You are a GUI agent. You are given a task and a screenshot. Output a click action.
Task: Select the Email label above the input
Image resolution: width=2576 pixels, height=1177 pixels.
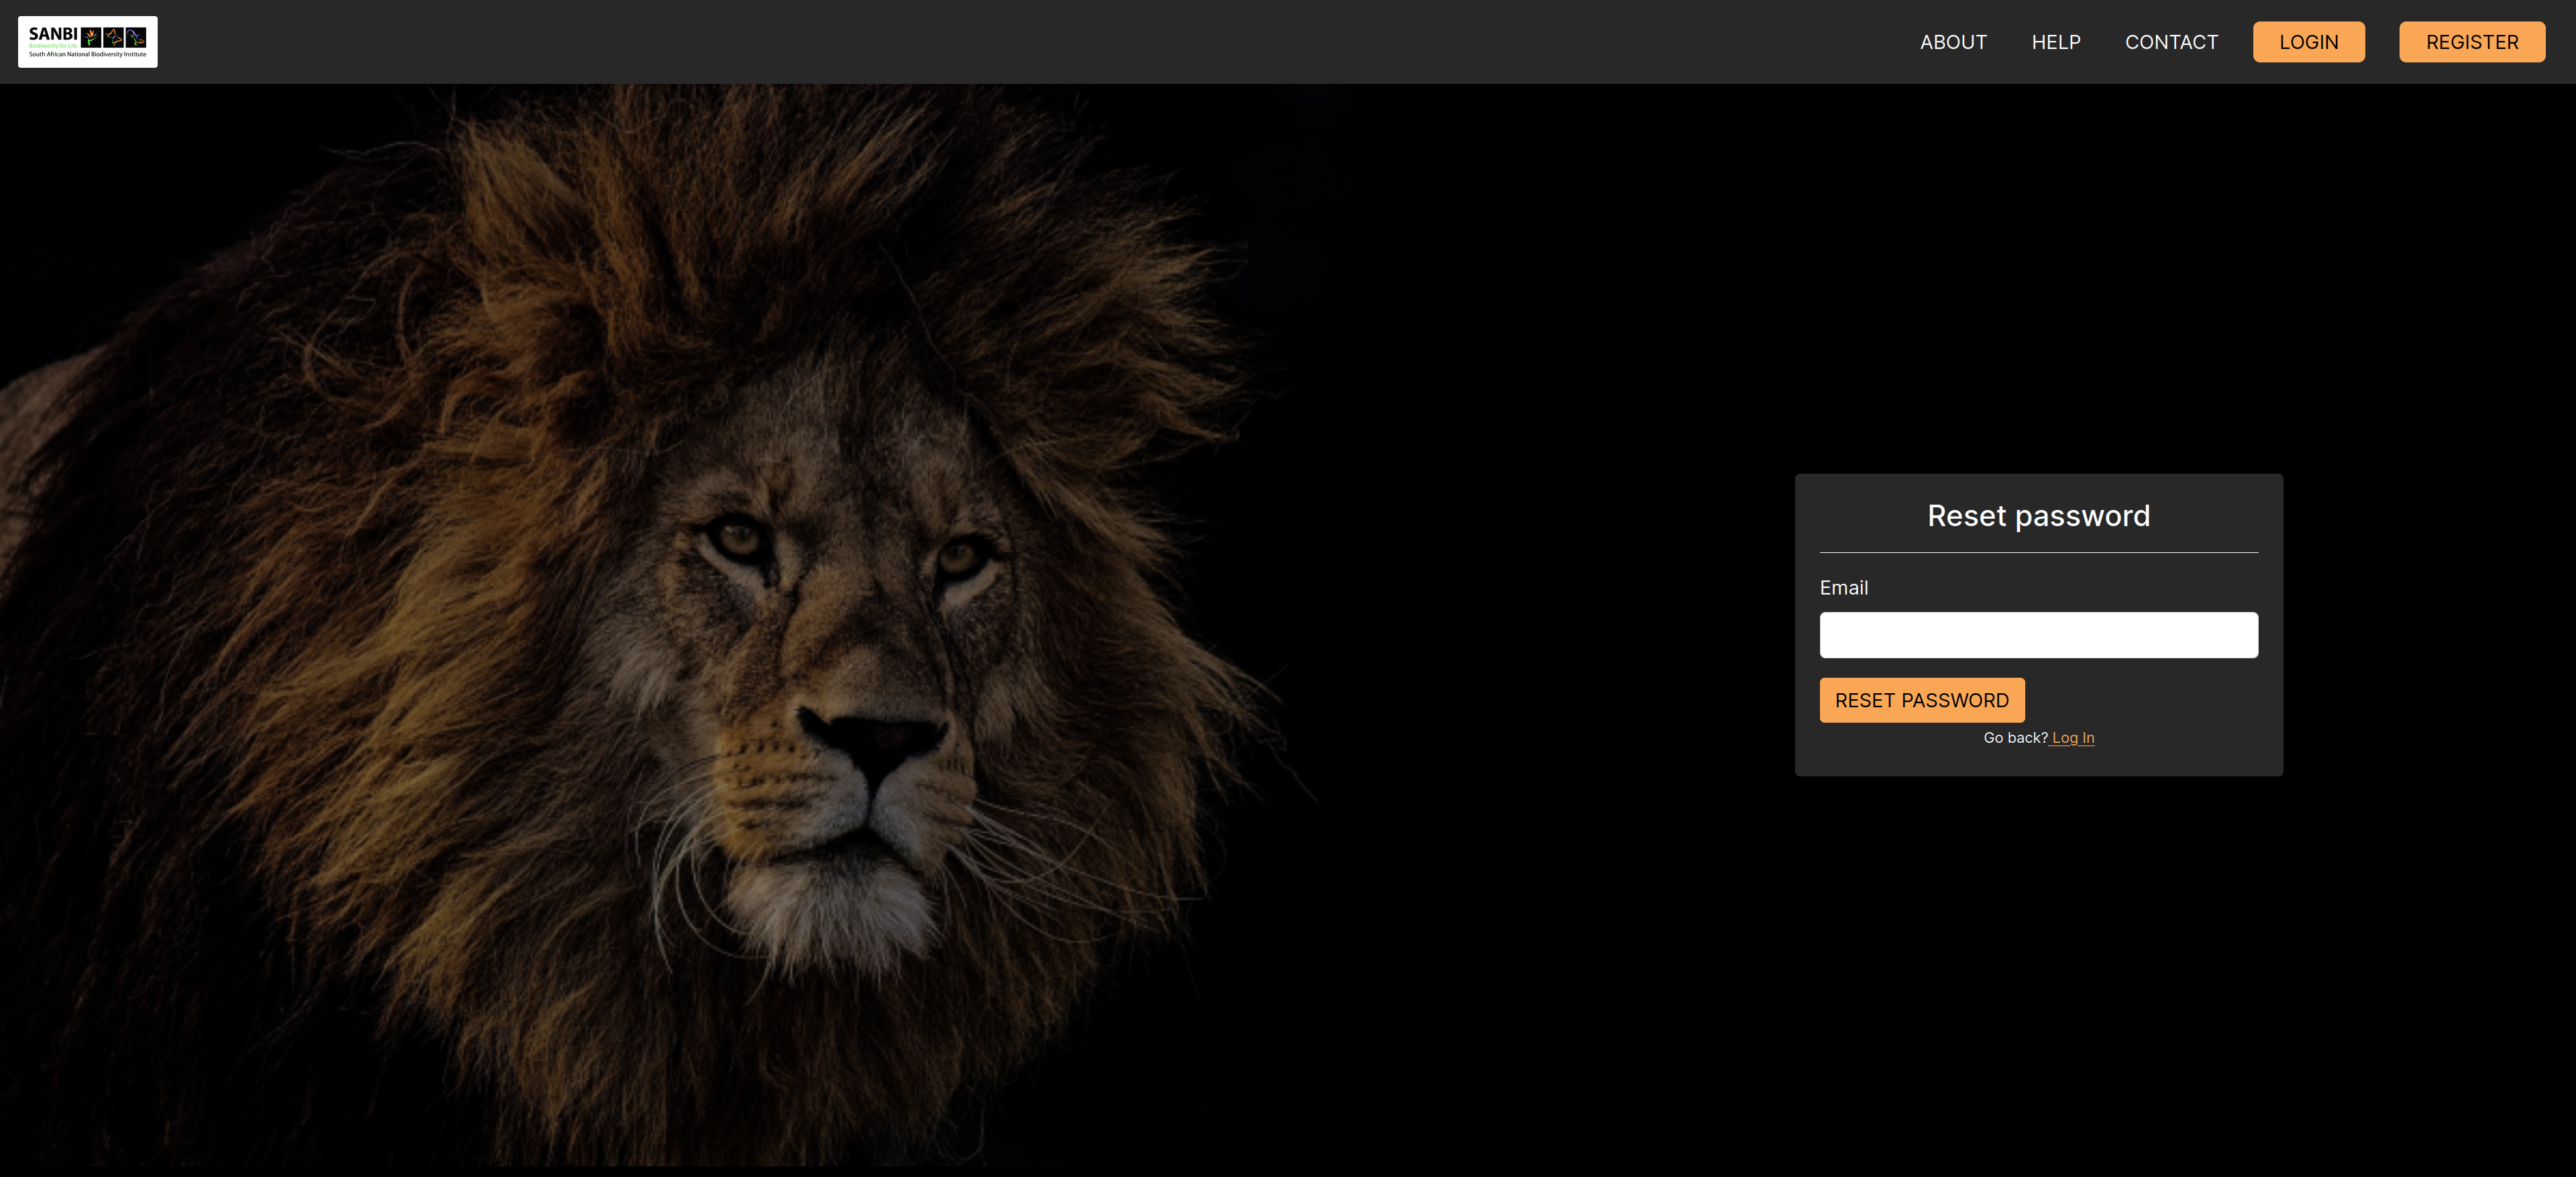click(1843, 587)
